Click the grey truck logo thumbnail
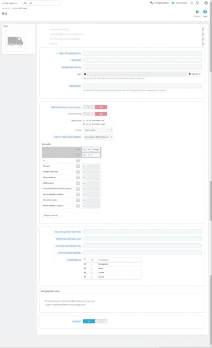212x348 pixels. (15, 41)
